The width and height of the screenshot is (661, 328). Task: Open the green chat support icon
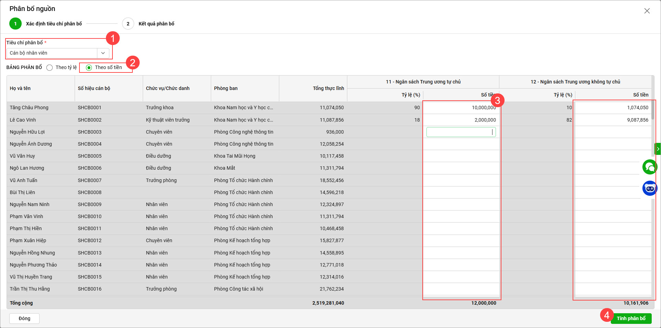pyautogui.click(x=650, y=167)
